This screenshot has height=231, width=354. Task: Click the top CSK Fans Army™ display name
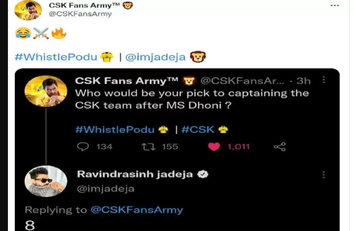(84, 5)
